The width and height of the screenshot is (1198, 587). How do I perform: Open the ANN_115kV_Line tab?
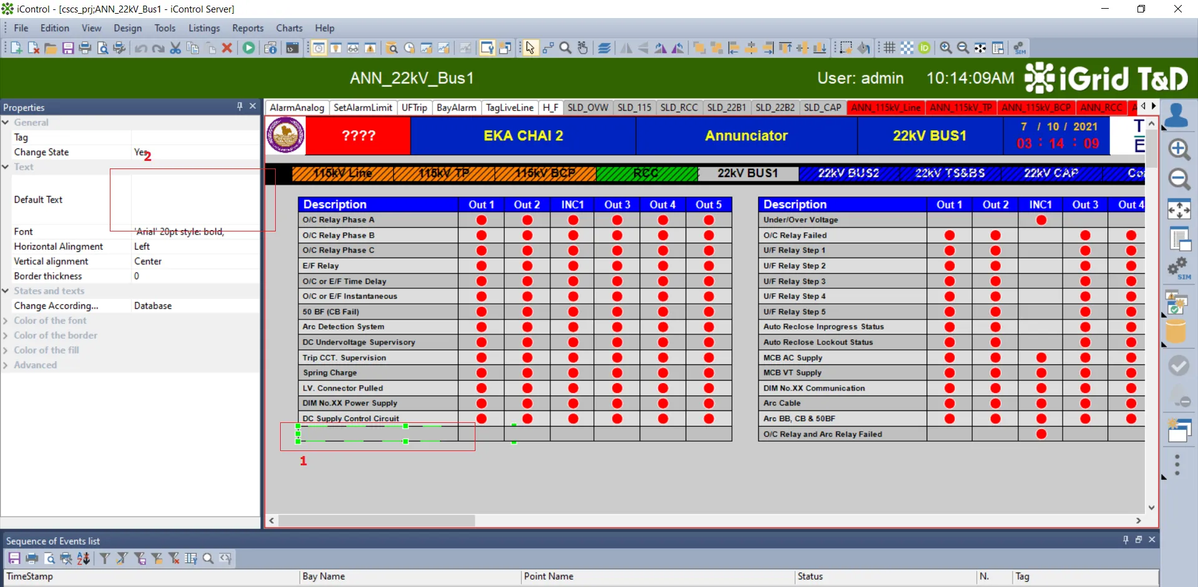tap(885, 107)
